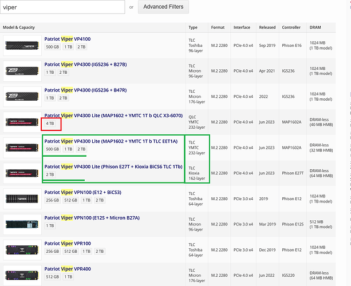Select 1 TB under VPN100 (E12S + Micron B27A)
This screenshot has width=351, height=286.
tap(50, 226)
